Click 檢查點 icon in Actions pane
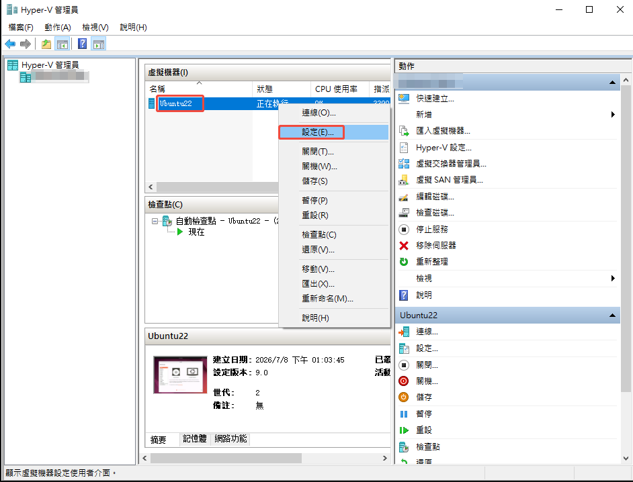The width and height of the screenshot is (633, 482). coord(404,447)
